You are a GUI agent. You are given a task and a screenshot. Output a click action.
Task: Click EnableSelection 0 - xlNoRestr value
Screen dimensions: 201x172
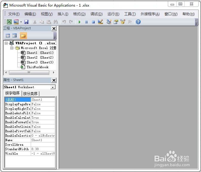[x=43, y=136]
